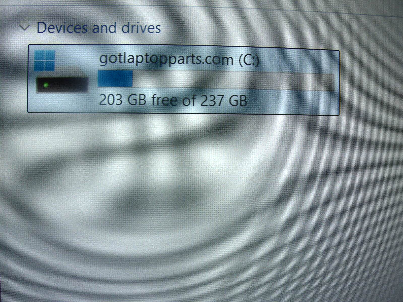The width and height of the screenshot is (403, 302).
Task: Collapse the Devices and drives section chevron
Action: tap(25, 28)
